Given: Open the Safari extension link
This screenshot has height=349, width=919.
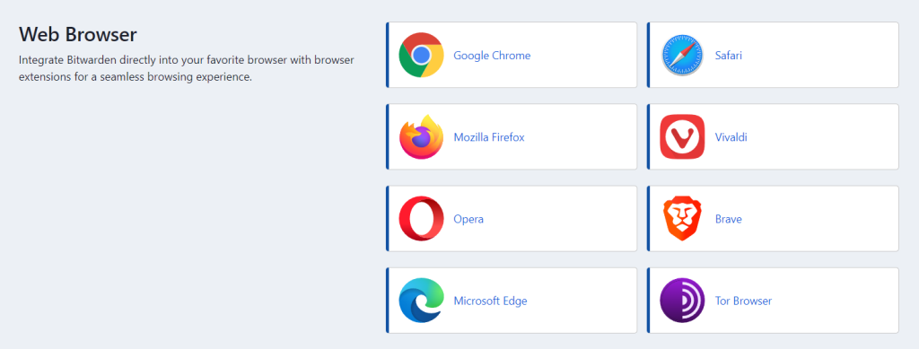Looking at the screenshot, I should coord(729,56).
